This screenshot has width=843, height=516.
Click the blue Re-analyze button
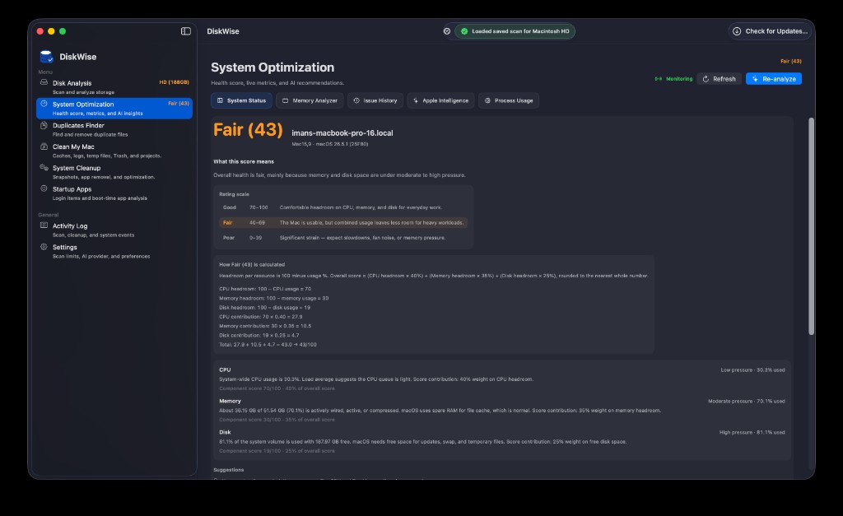click(x=774, y=78)
